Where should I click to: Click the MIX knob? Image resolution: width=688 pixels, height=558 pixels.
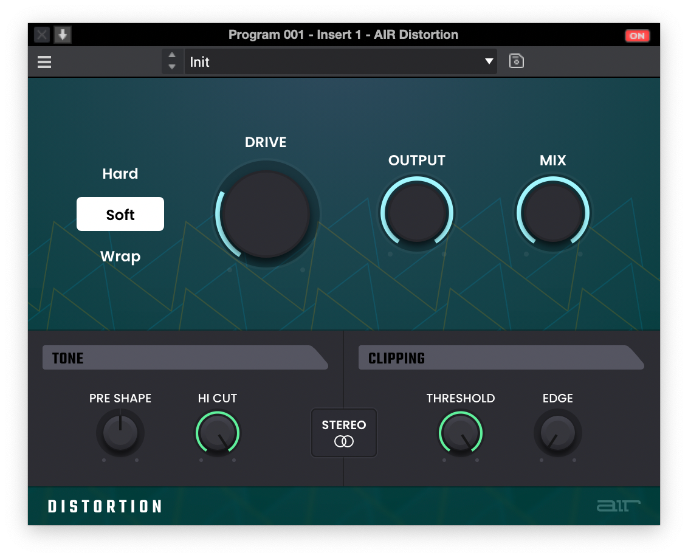click(x=553, y=213)
